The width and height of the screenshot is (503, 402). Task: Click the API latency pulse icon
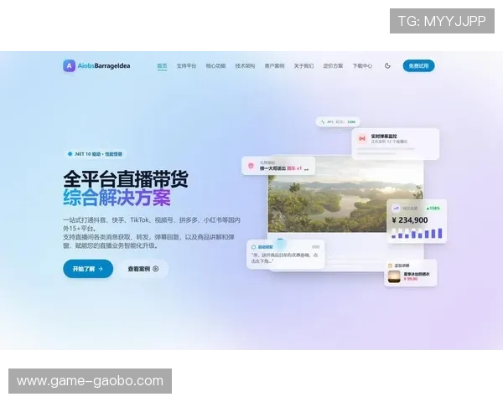coord(323,121)
